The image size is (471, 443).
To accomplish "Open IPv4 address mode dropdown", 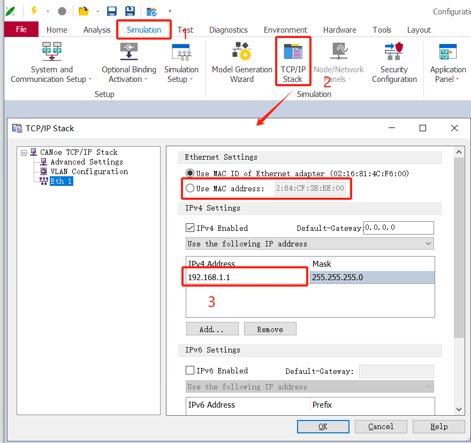I will [x=310, y=244].
